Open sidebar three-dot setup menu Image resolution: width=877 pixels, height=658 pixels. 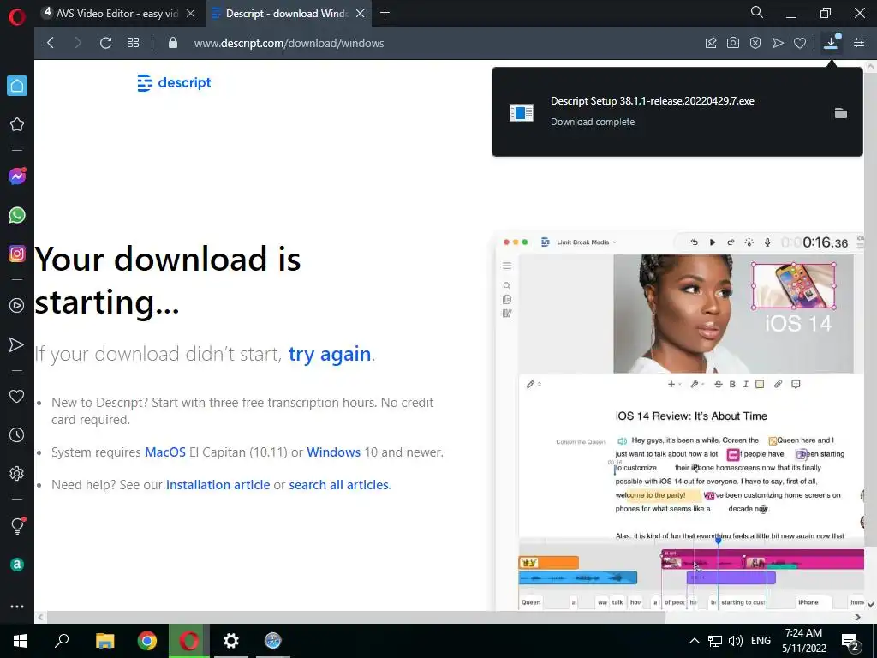coord(17,607)
